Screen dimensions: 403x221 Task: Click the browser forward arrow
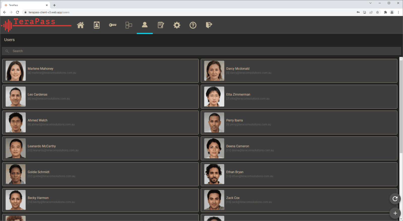point(11,12)
